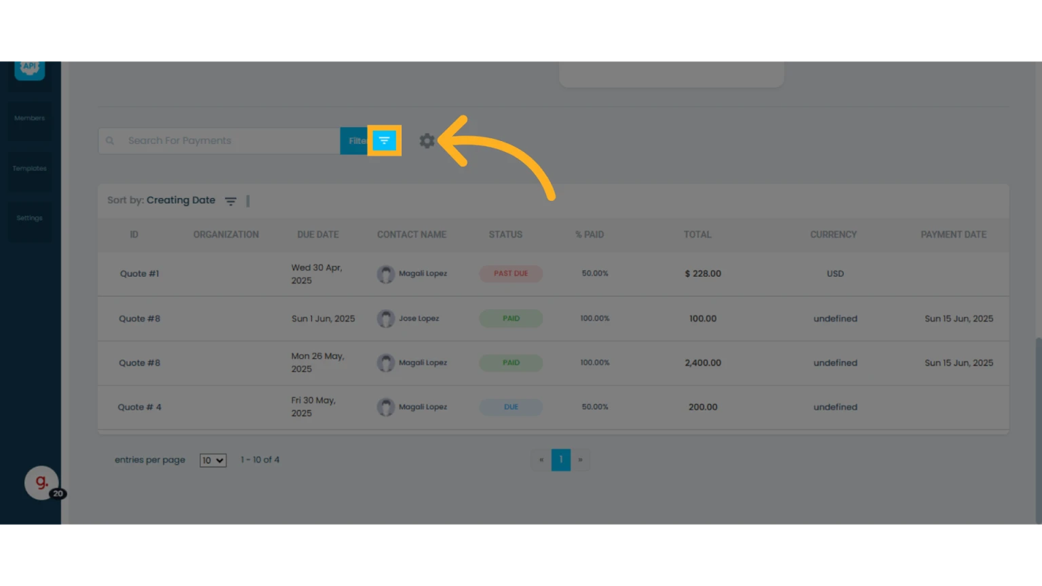This screenshot has width=1042, height=586.
Task: Sort by CURRENCY column header
Action: pyautogui.click(x=834, y=235)
